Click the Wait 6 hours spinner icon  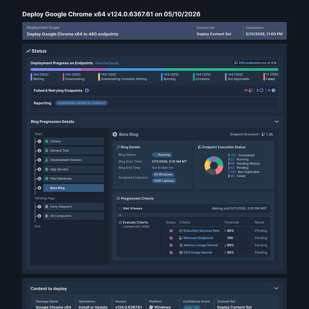tap(120, 209)
